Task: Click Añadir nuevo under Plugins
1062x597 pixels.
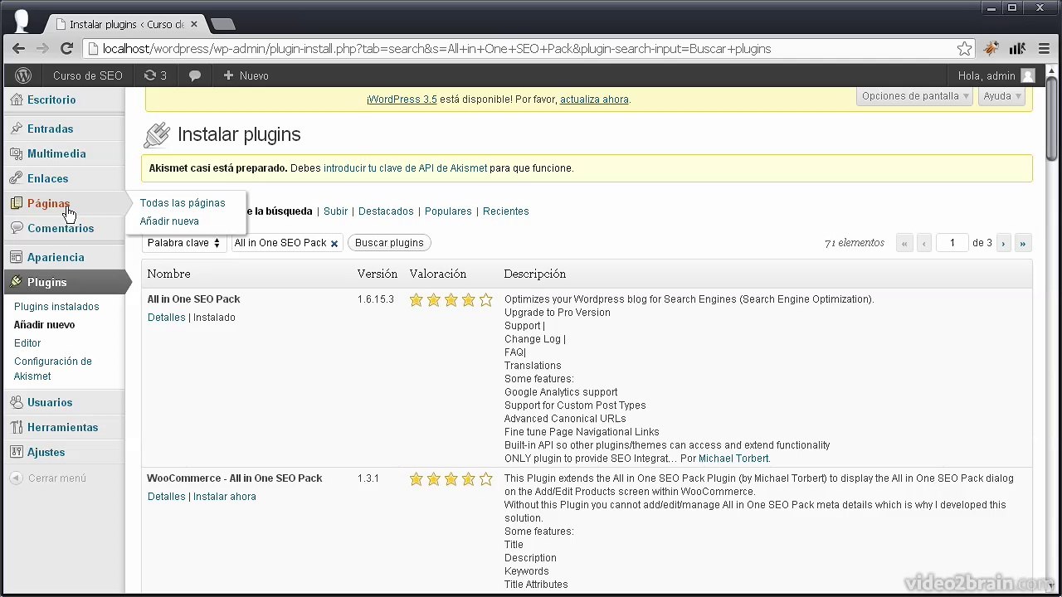Action: point(44,325)
